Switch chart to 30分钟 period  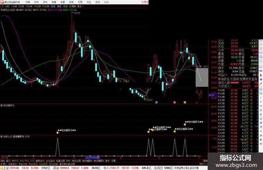pos(37,6)
